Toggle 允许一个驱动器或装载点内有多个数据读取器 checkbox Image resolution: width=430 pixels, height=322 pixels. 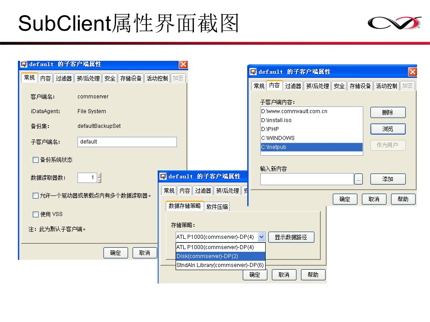point(35,196)
